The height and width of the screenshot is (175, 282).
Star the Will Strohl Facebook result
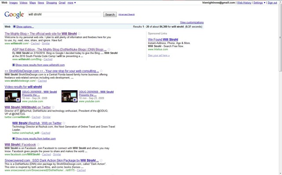click(x=38, y=145)
